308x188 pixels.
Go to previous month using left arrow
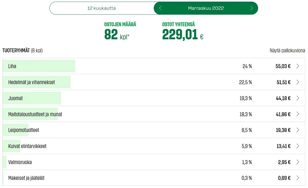click(x=160, y=8)
